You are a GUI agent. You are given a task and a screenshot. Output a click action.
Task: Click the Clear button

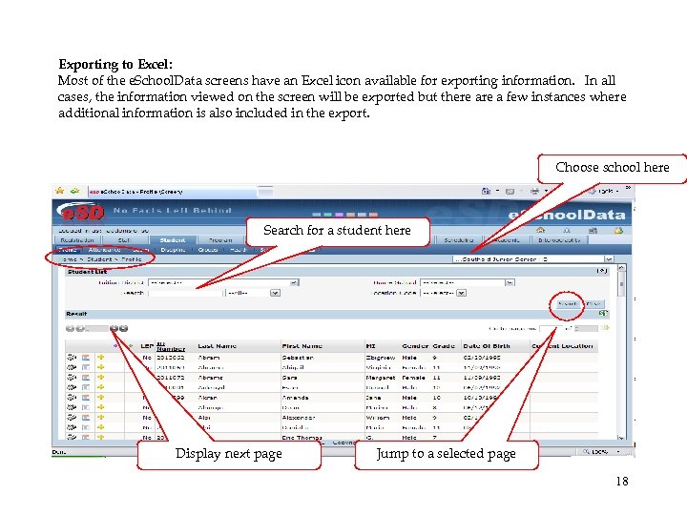593,303
